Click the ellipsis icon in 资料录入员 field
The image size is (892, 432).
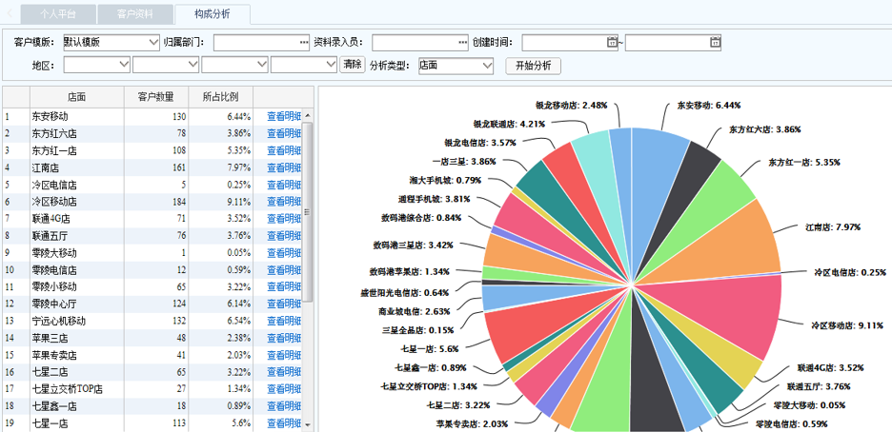point(462,42)
